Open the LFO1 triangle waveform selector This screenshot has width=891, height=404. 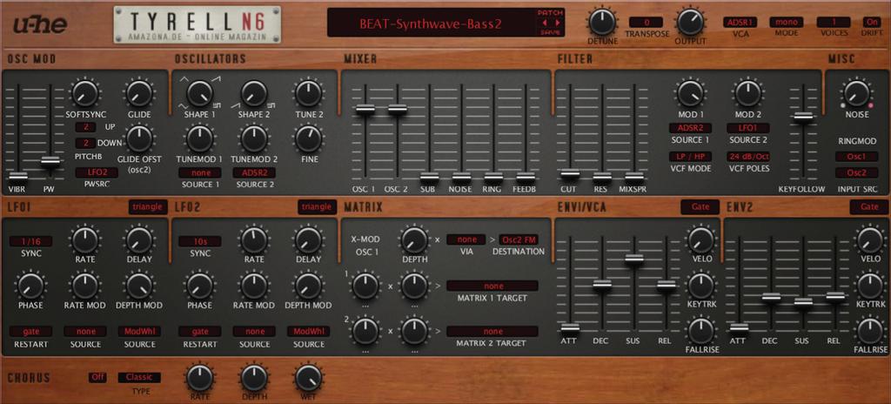click(148, 206)
